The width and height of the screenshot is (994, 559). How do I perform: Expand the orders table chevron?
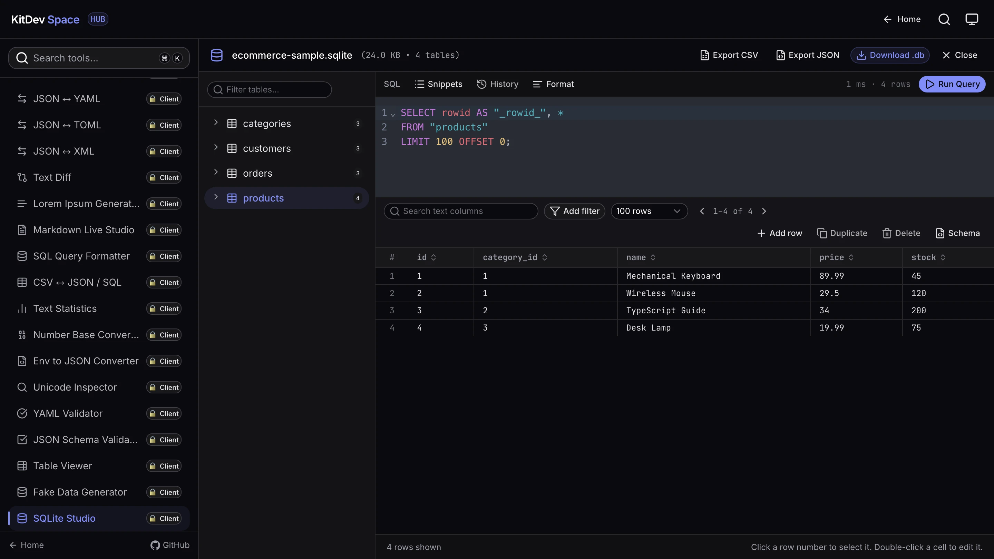click(x=216, y=172)
